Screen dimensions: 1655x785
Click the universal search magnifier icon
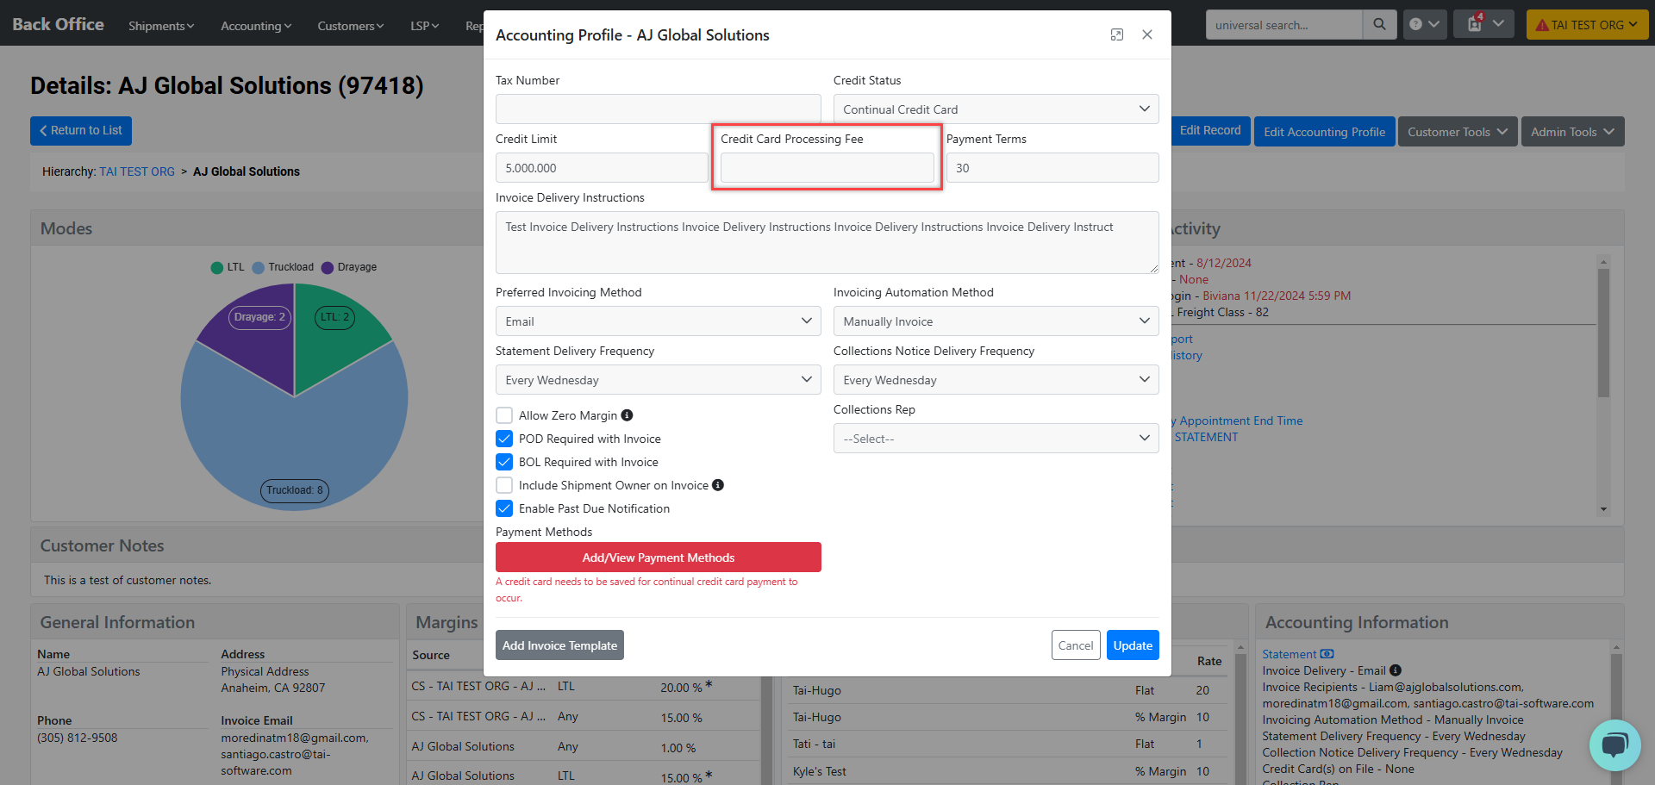(x=1379, y=25)
